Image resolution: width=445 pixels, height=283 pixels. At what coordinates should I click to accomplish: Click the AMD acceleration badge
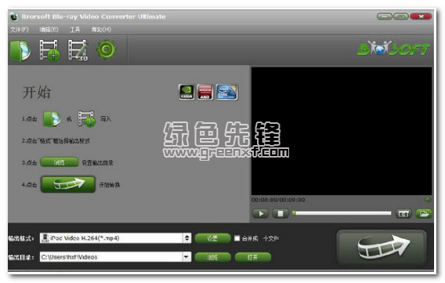[x=205, y=92]
